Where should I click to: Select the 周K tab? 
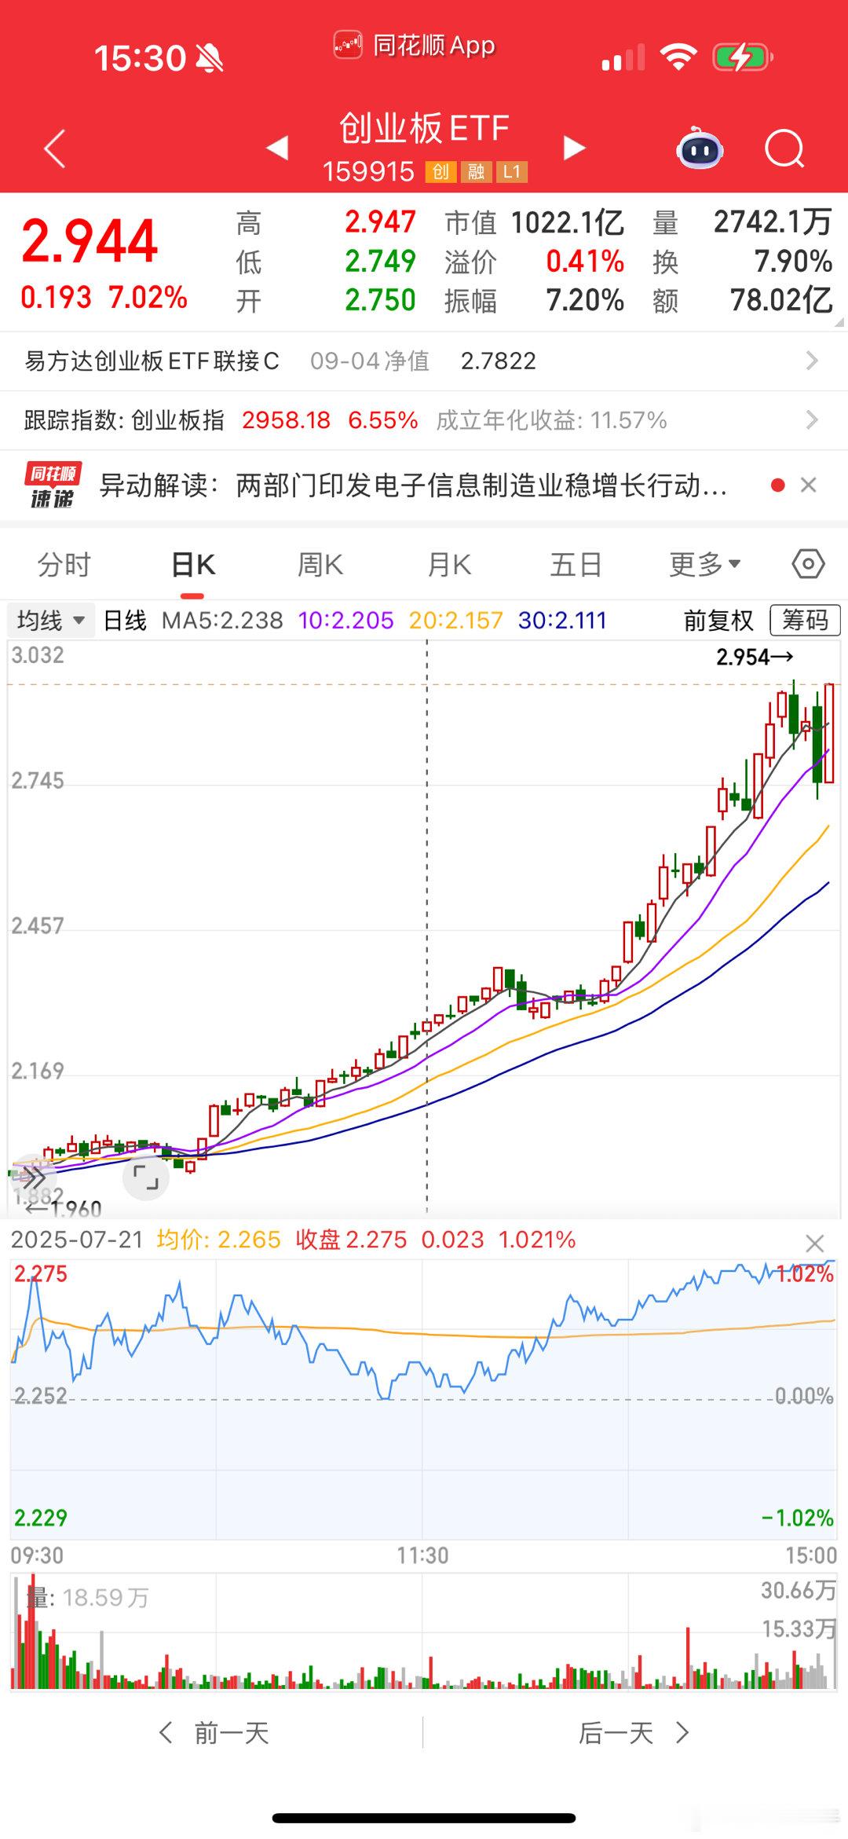(x=320, y=564)
